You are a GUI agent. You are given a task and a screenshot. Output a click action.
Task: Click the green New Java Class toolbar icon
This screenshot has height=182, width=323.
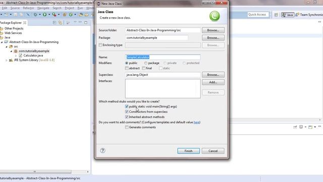(x=71, y=15)
